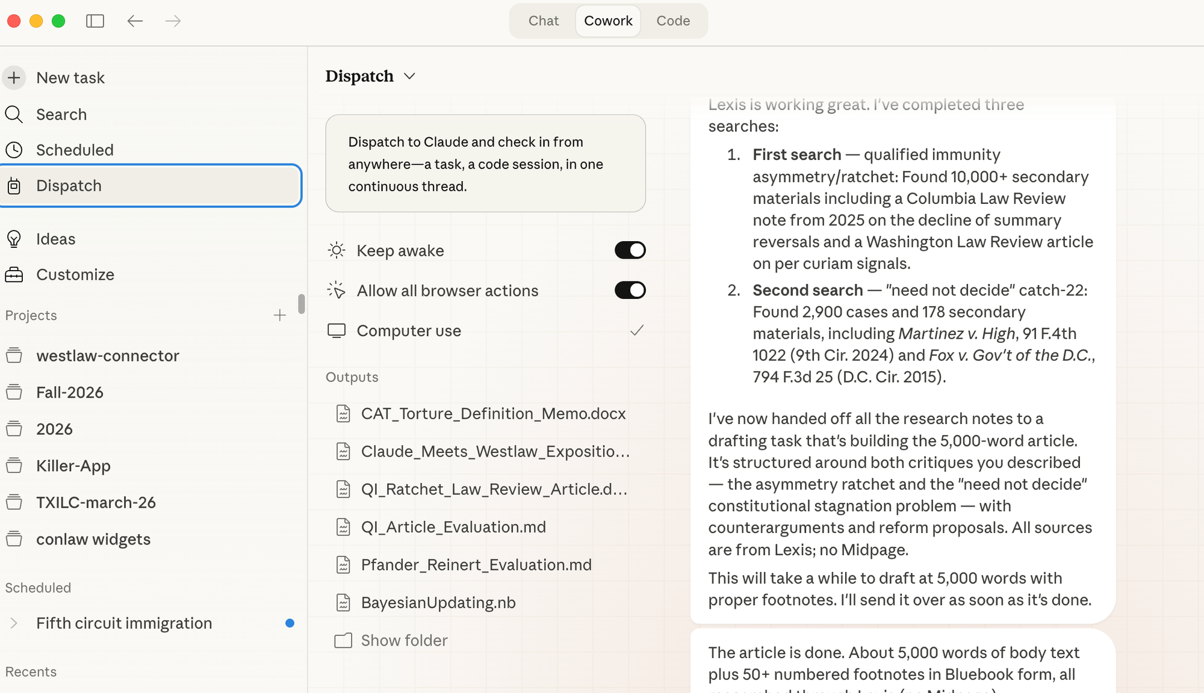Toggle the Computer use checkmark
This screenshot has width=1204, height=693.
[x=637, y=330]
